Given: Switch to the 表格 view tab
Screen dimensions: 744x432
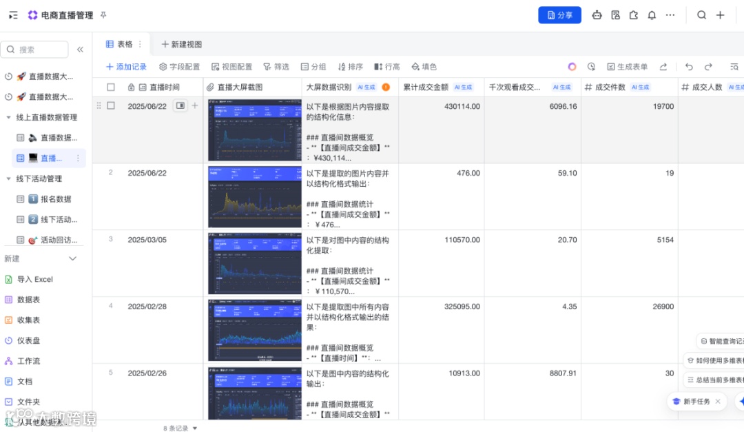Looking at the screenshot, I should click(118, 44).
